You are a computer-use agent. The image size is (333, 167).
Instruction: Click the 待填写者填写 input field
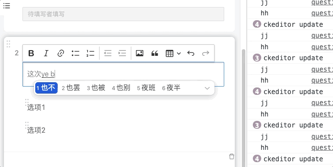(x=123, y=14)
